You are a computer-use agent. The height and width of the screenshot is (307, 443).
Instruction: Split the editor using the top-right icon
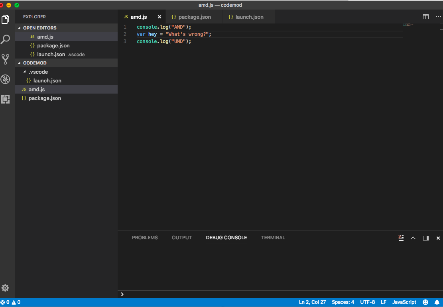(x=426, y=17)
